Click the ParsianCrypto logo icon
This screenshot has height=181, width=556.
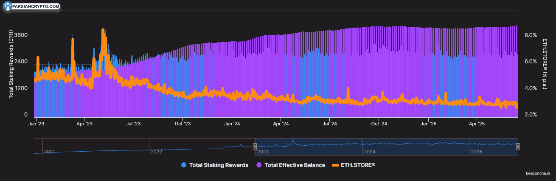click(x=8, y=6)
